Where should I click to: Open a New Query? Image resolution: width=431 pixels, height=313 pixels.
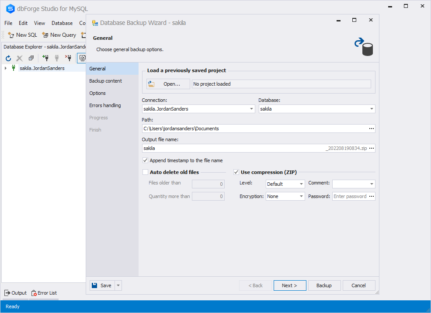point(59,35)
